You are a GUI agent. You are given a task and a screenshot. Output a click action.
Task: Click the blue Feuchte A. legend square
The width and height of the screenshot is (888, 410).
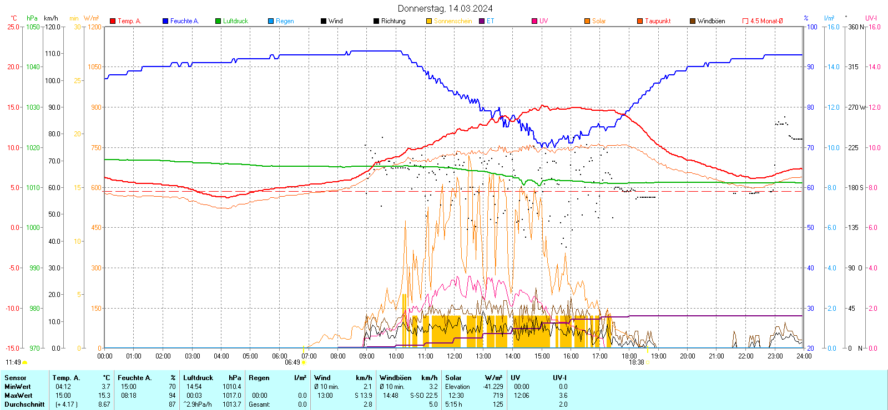165,21
